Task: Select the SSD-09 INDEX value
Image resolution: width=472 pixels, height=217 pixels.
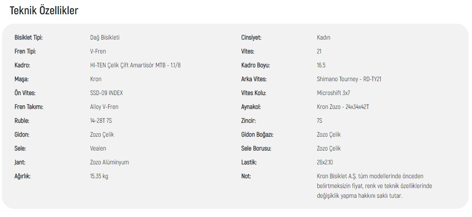Action: click(106, 93)
